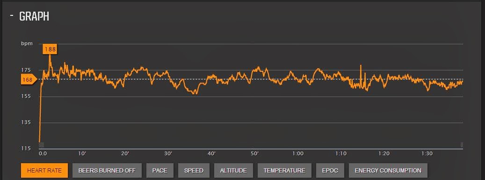Select the HEART RATE graph tab
Viewport: 485px width, 180px height.
click(44, 171)
